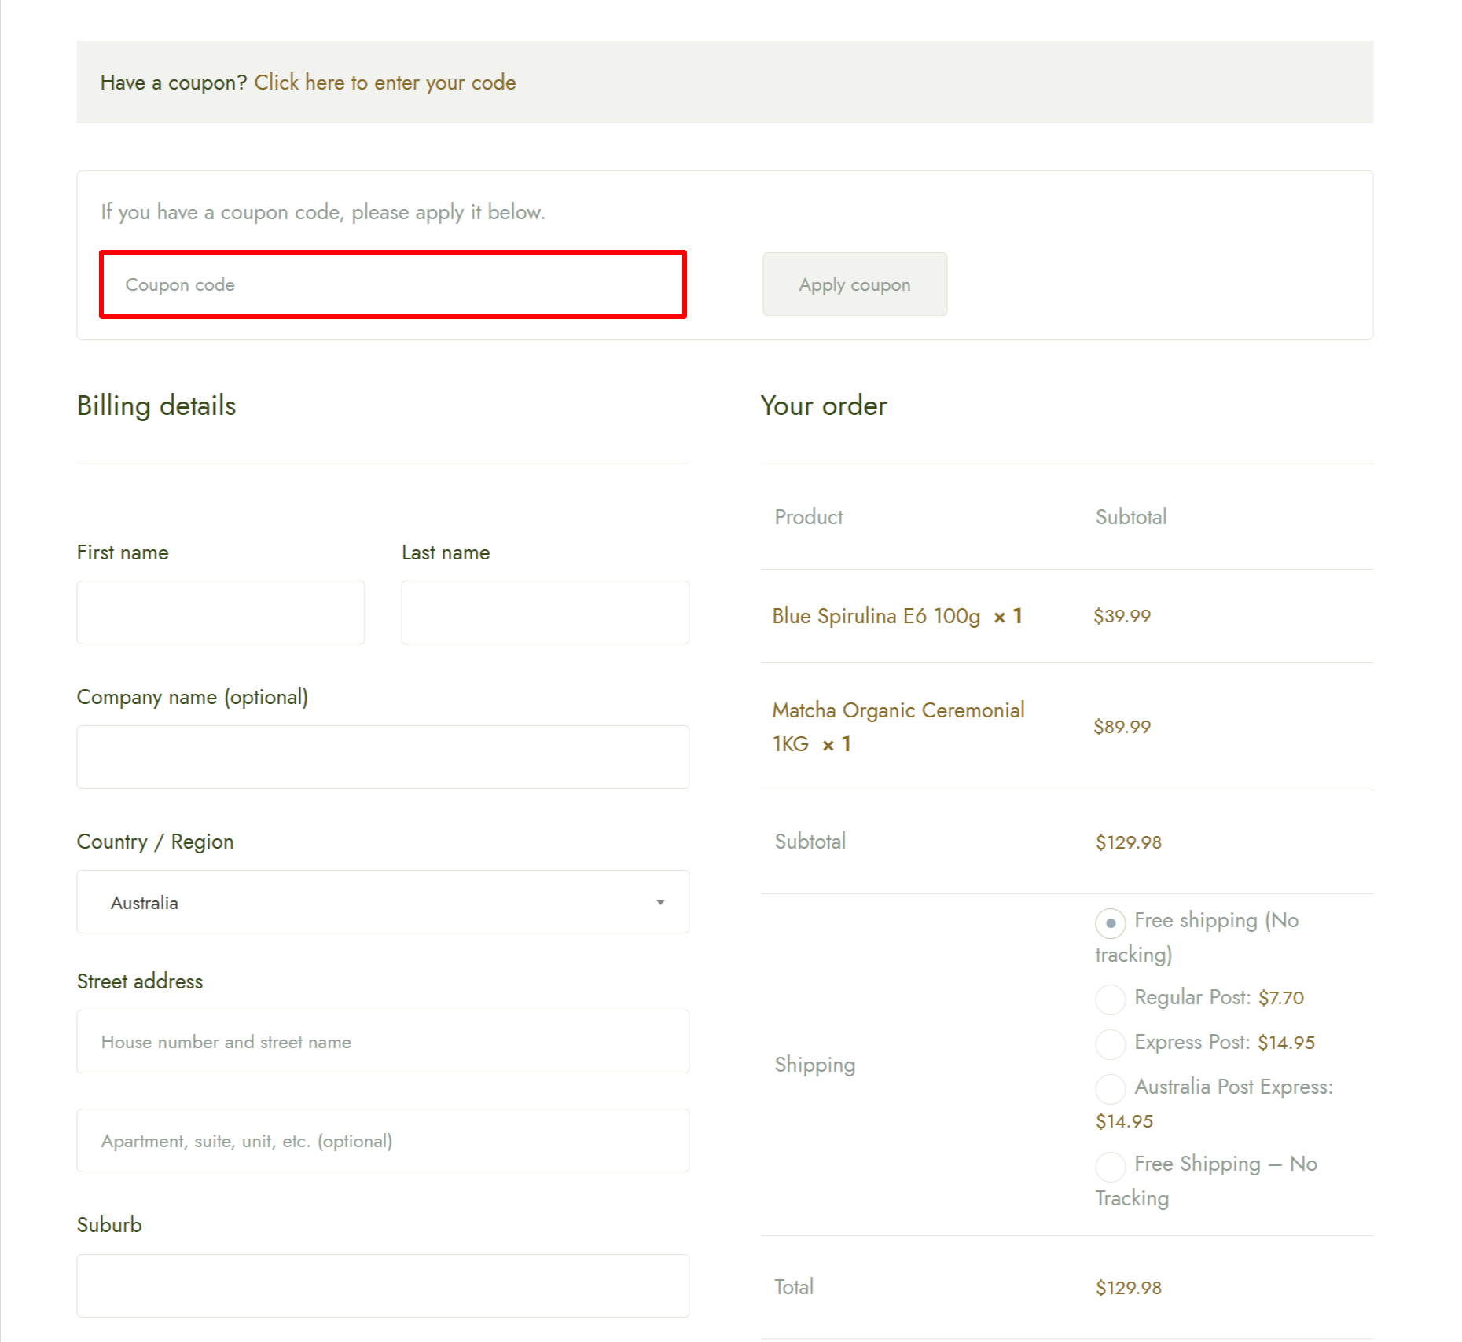Click the Billing details heading
This screenshot has width=1462, height=1342.
point(156,405)
